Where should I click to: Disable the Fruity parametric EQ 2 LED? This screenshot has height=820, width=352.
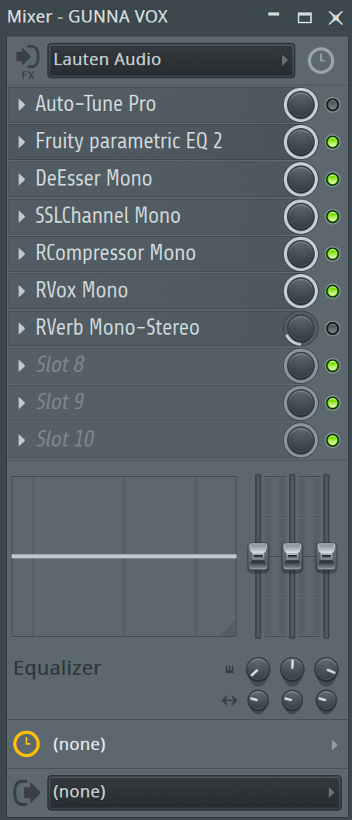tap(332, 142)
